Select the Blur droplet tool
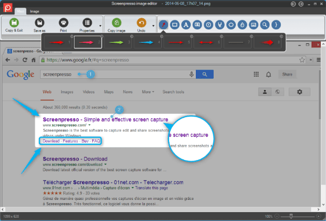 [242, 24]
